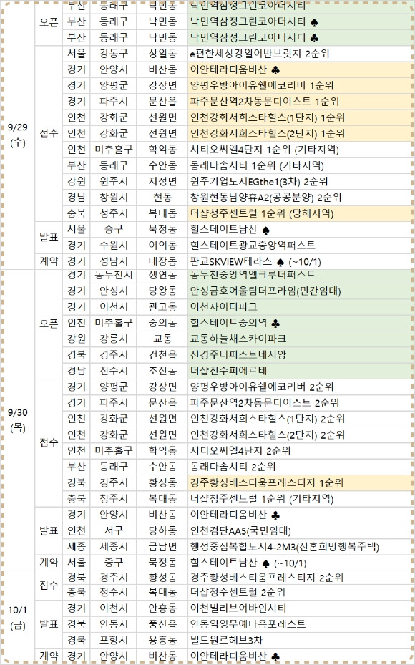This screenshot has height=665, width=415.
Task: Select the 9/30 (목) date cell
Action: pos(18,420)
